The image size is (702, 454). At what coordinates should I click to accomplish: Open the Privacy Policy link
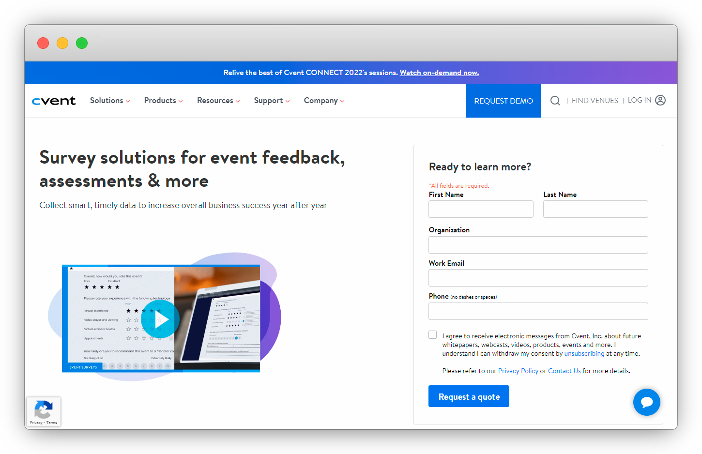point(518,371)
